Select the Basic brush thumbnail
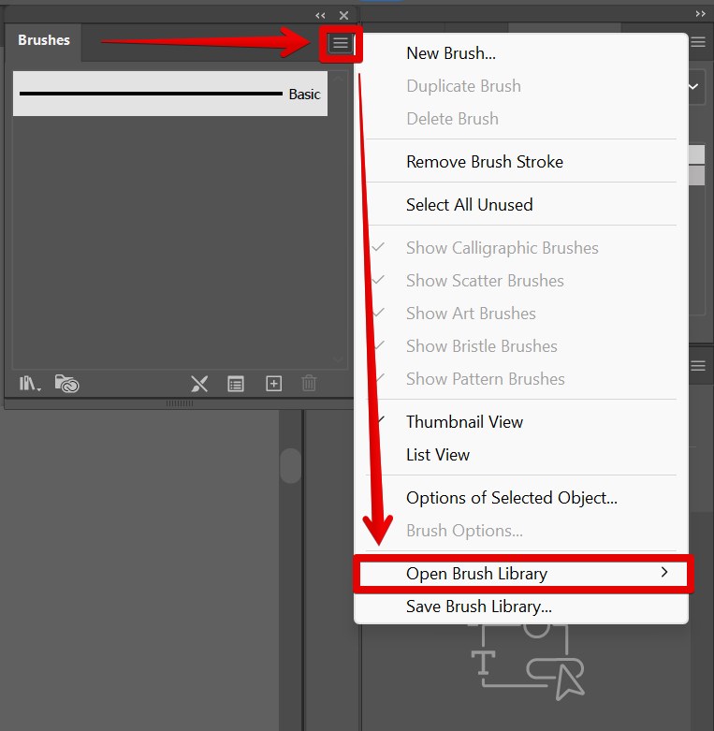 pos(170,94)
